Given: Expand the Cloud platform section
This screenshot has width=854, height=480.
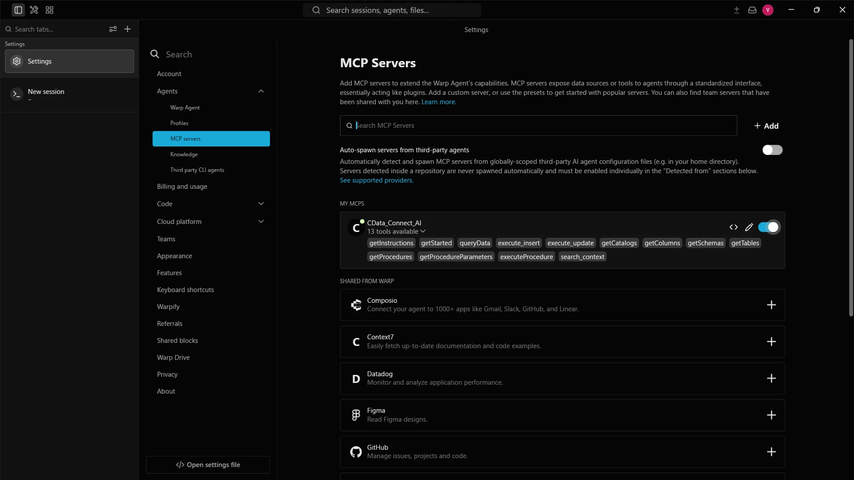Looking at the screenshot, I should 261,222.
